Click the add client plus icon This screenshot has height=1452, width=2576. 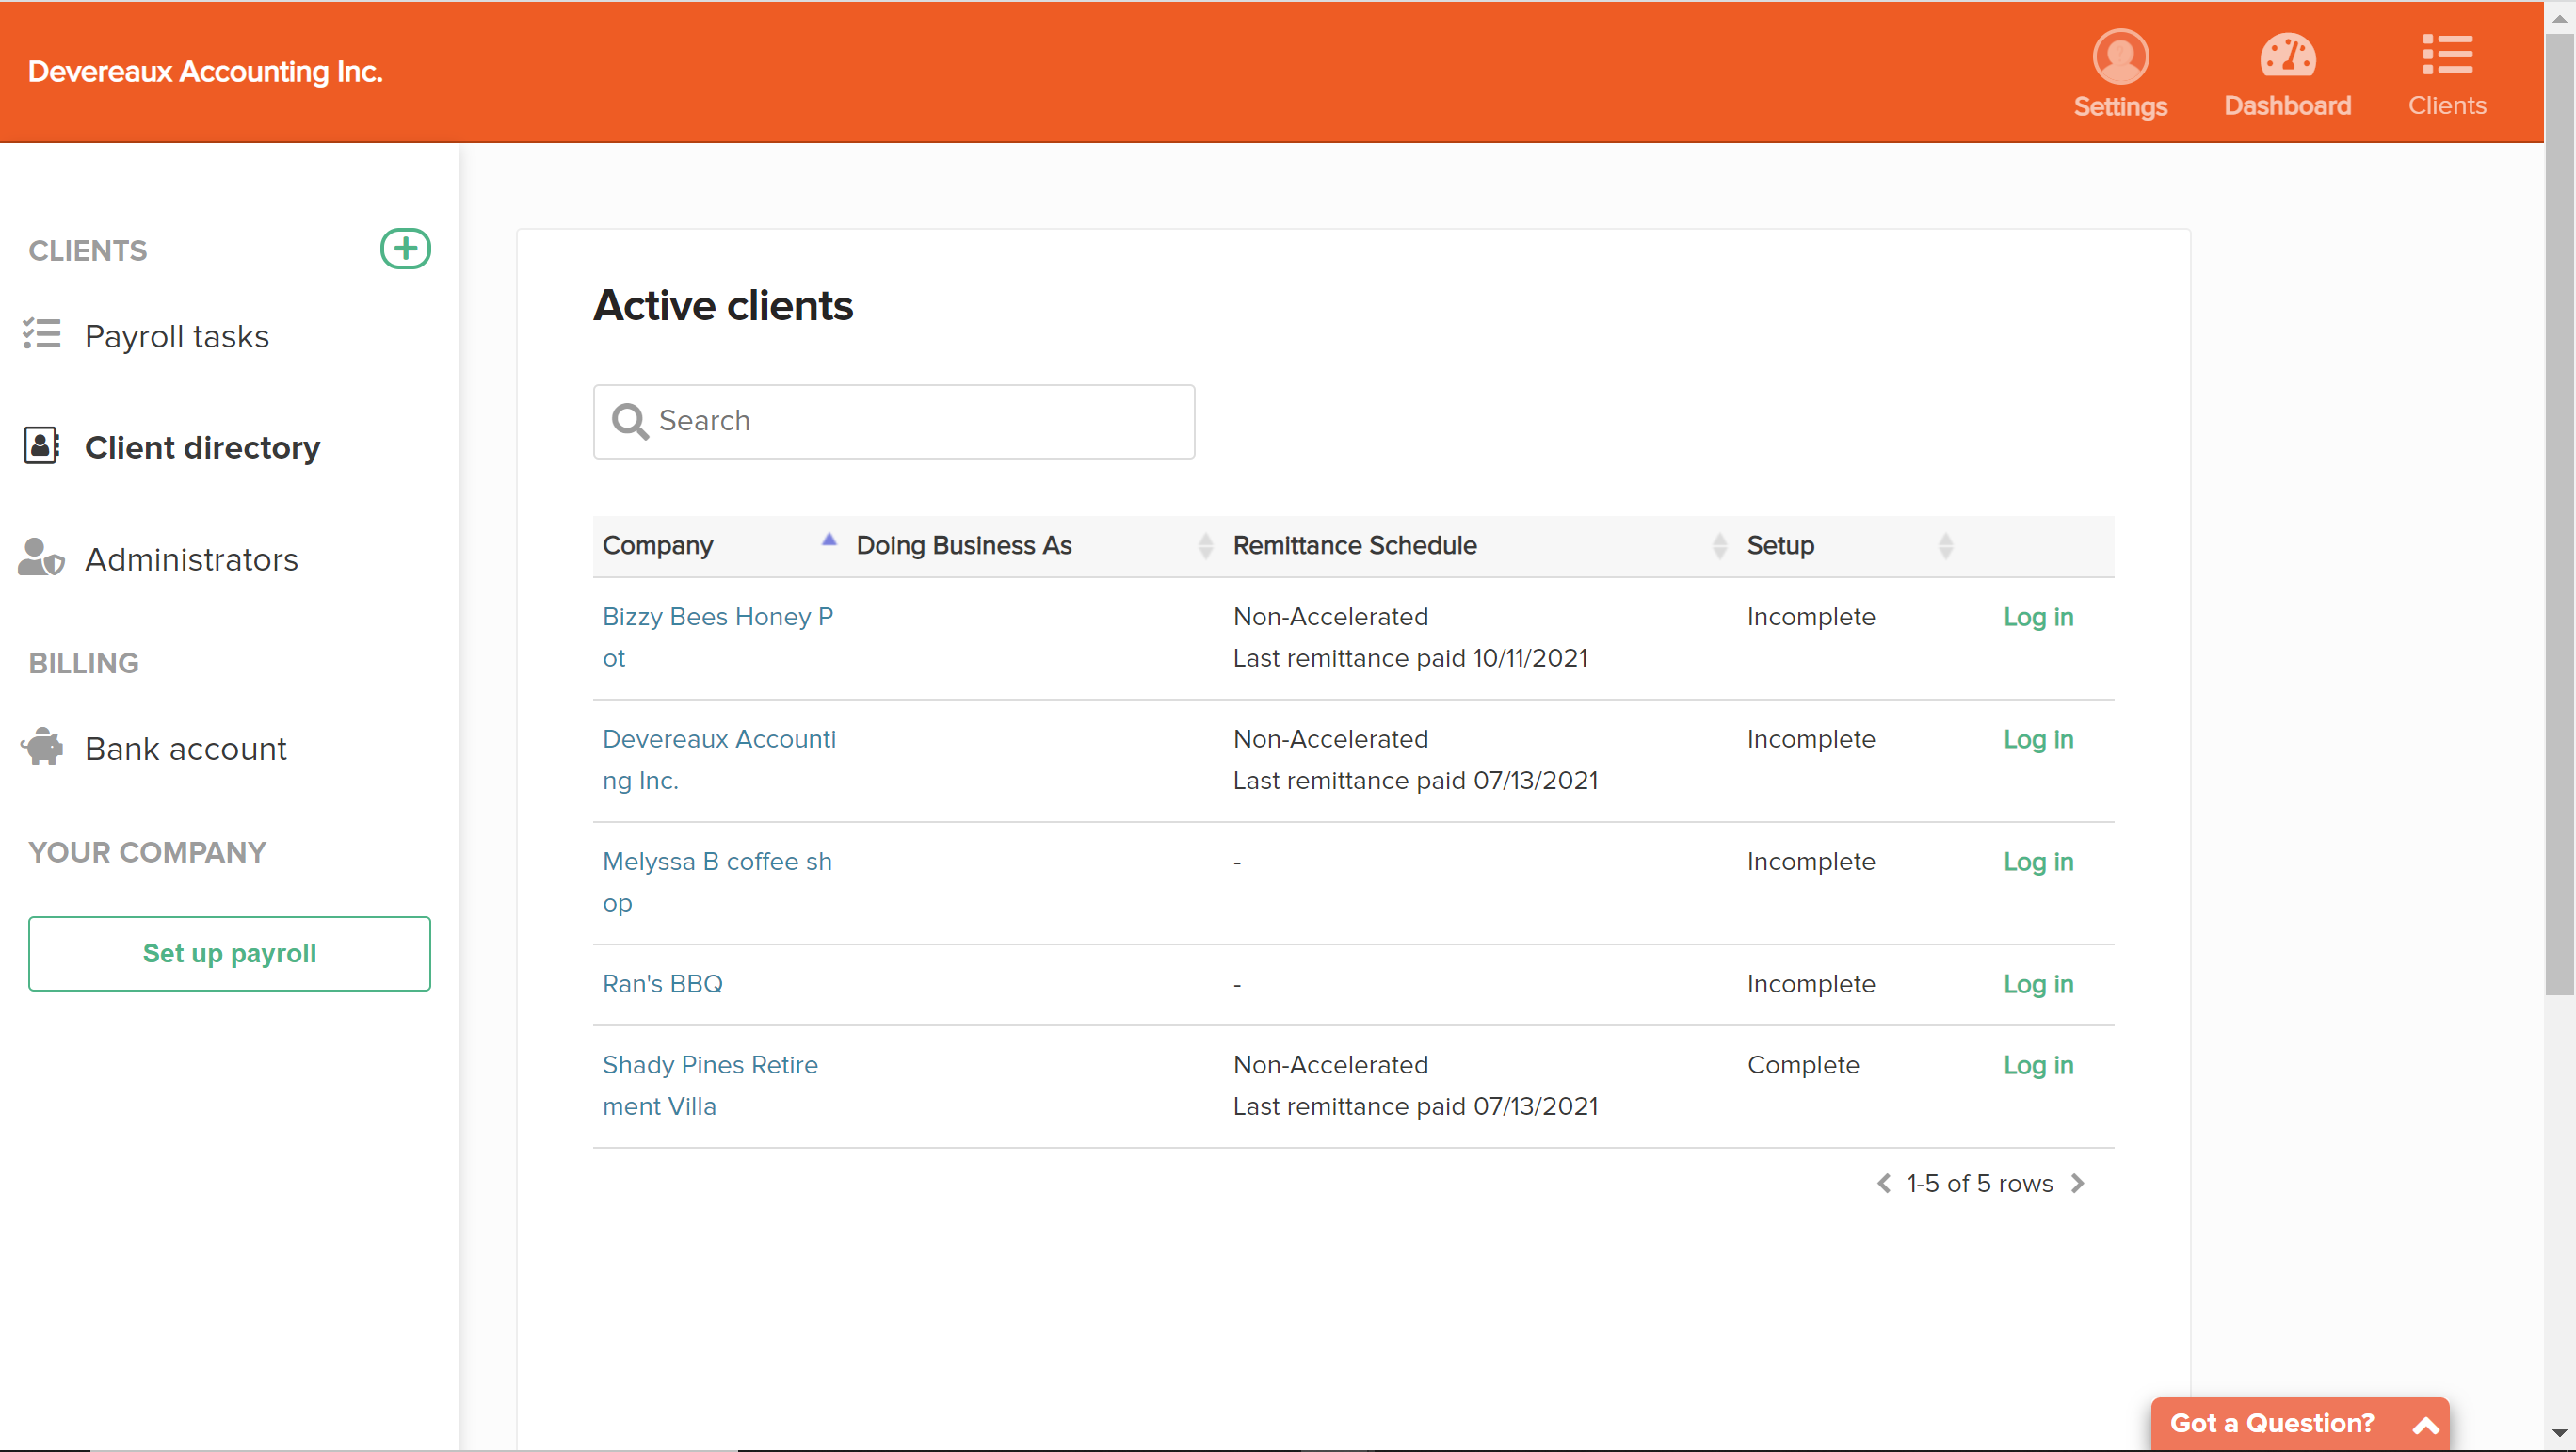(x=405, y=249)
